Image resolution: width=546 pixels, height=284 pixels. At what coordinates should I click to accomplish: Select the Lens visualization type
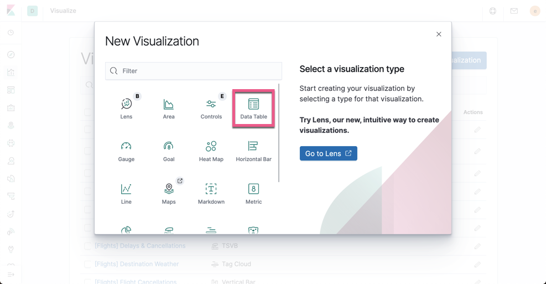[126, 109]
